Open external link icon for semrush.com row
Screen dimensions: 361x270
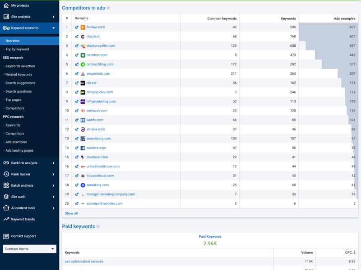pyautogui.click(x=77, y=111)
